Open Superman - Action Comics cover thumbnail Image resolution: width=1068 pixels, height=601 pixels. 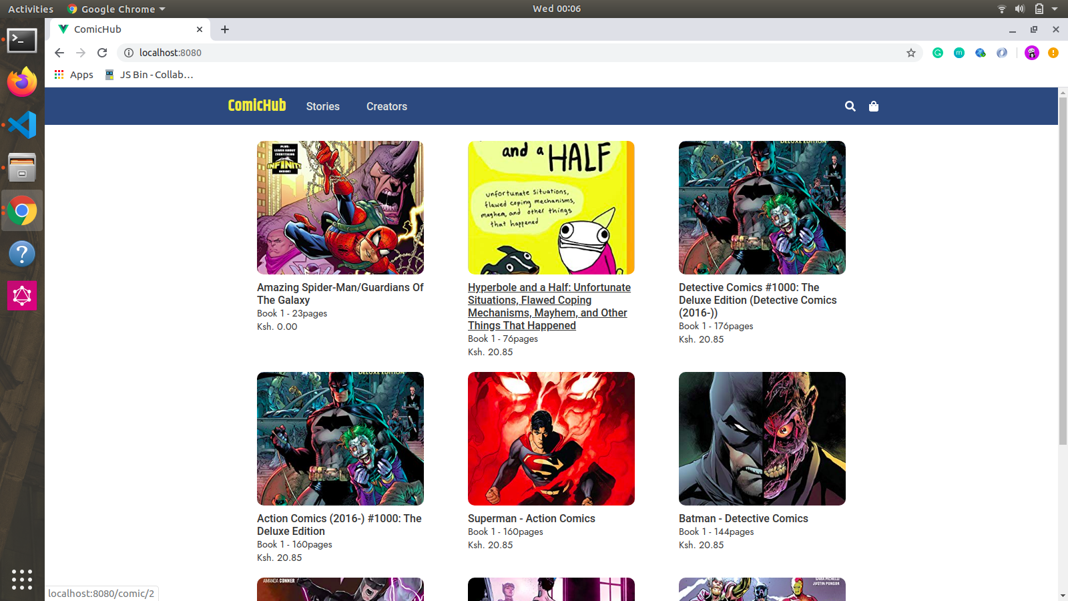coord(551,439)
